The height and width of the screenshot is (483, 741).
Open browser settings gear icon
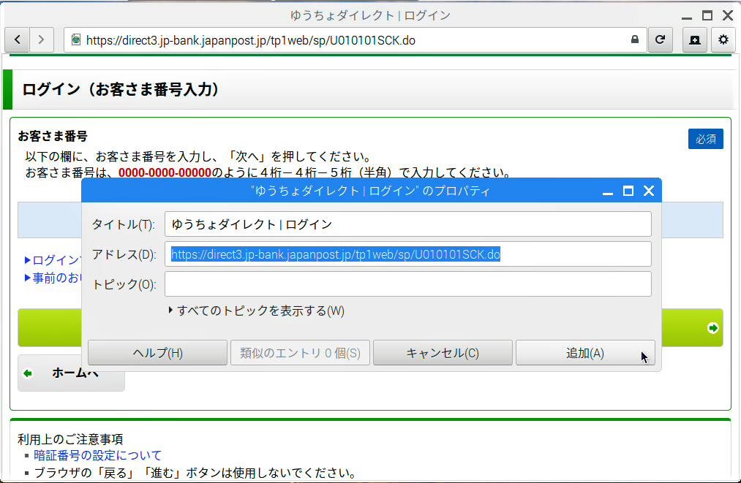[x=723, y=39]
